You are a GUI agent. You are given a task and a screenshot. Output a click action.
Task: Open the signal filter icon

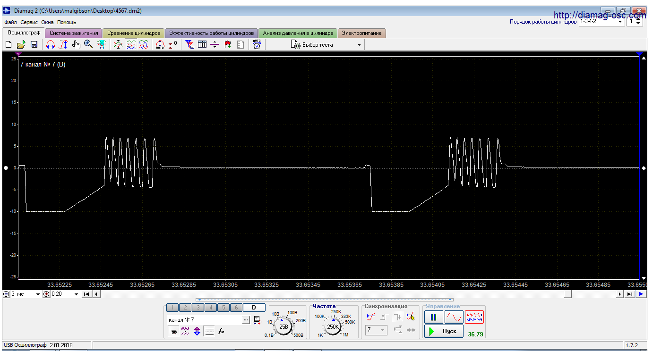189,44
